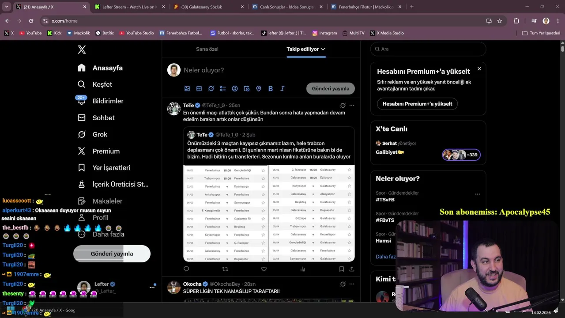Open Okocha's profile avatar

pos(174,287)
